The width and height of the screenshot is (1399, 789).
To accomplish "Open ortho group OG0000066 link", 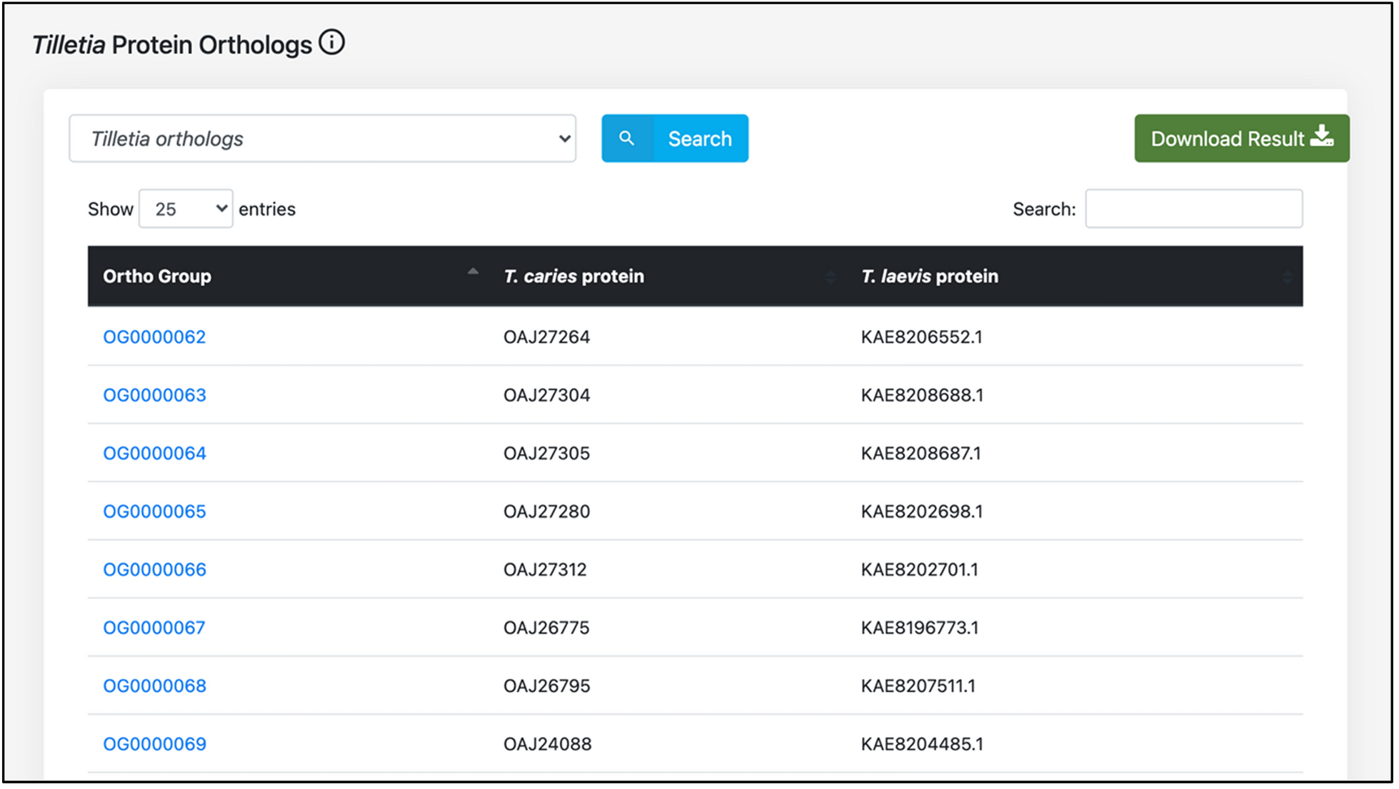I will point(154,569).
